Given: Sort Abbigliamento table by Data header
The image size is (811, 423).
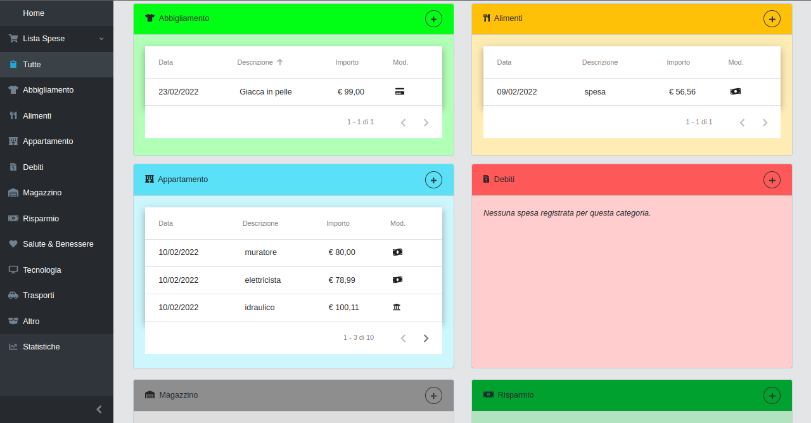Looking at the screenshot, I should tap(165, 62).
